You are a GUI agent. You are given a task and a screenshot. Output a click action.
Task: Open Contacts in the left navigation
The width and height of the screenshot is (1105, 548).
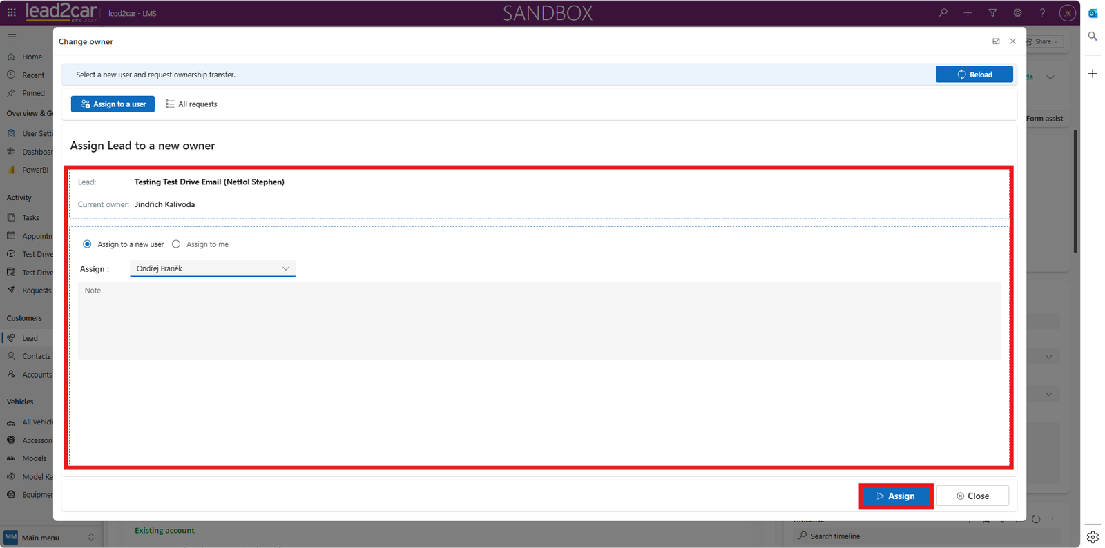pyautogui.click(x=36, y=356)
